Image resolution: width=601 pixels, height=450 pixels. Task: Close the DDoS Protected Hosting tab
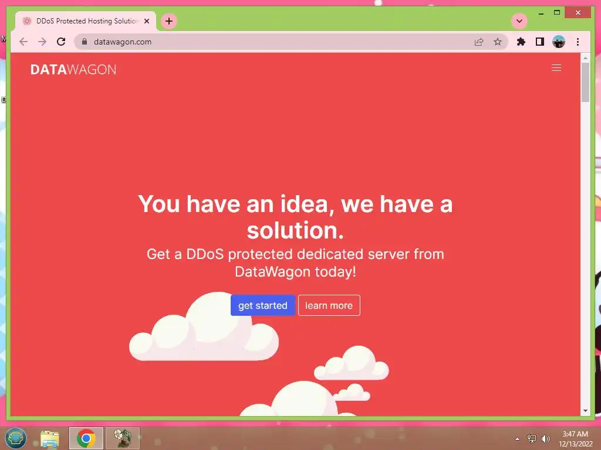point(146,21)
